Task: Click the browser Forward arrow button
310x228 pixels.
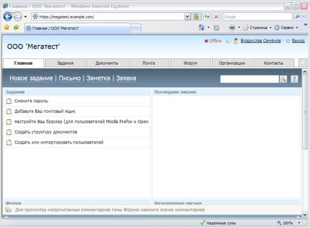Action: [18, 17]
